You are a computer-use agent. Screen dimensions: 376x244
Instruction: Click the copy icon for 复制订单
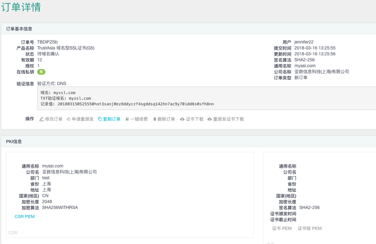point(100,119)
